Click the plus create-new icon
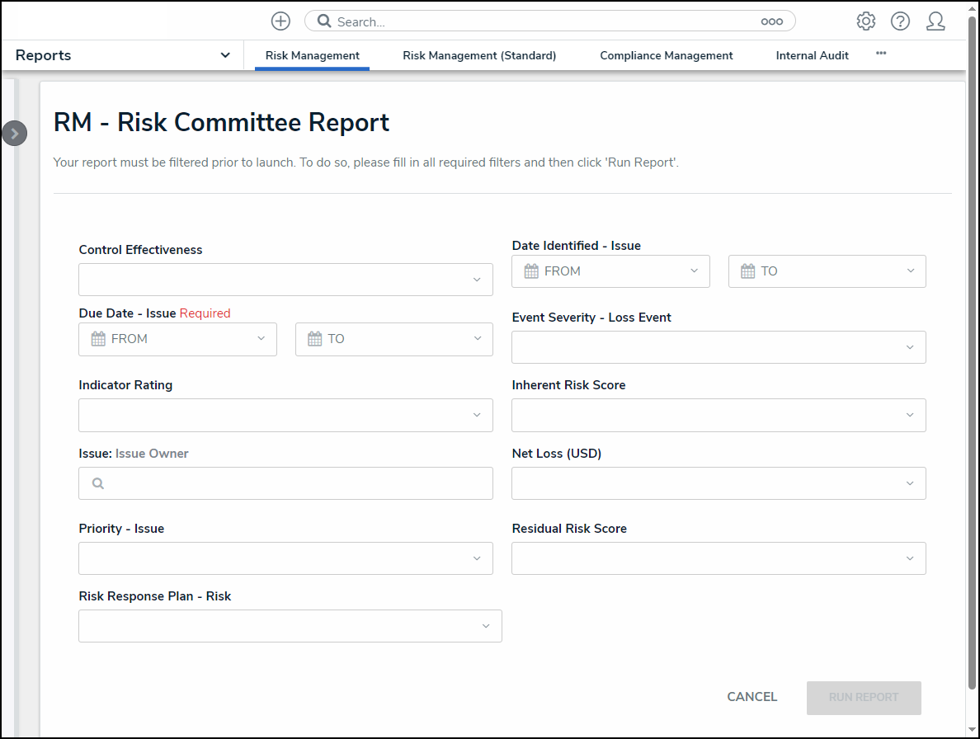The width and height of the screenshot is (980, 739). click(280, 21)
